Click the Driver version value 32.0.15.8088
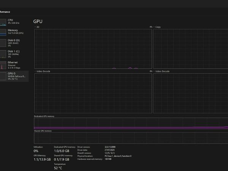This screenshot has width=228, height=171. (111, 147)
